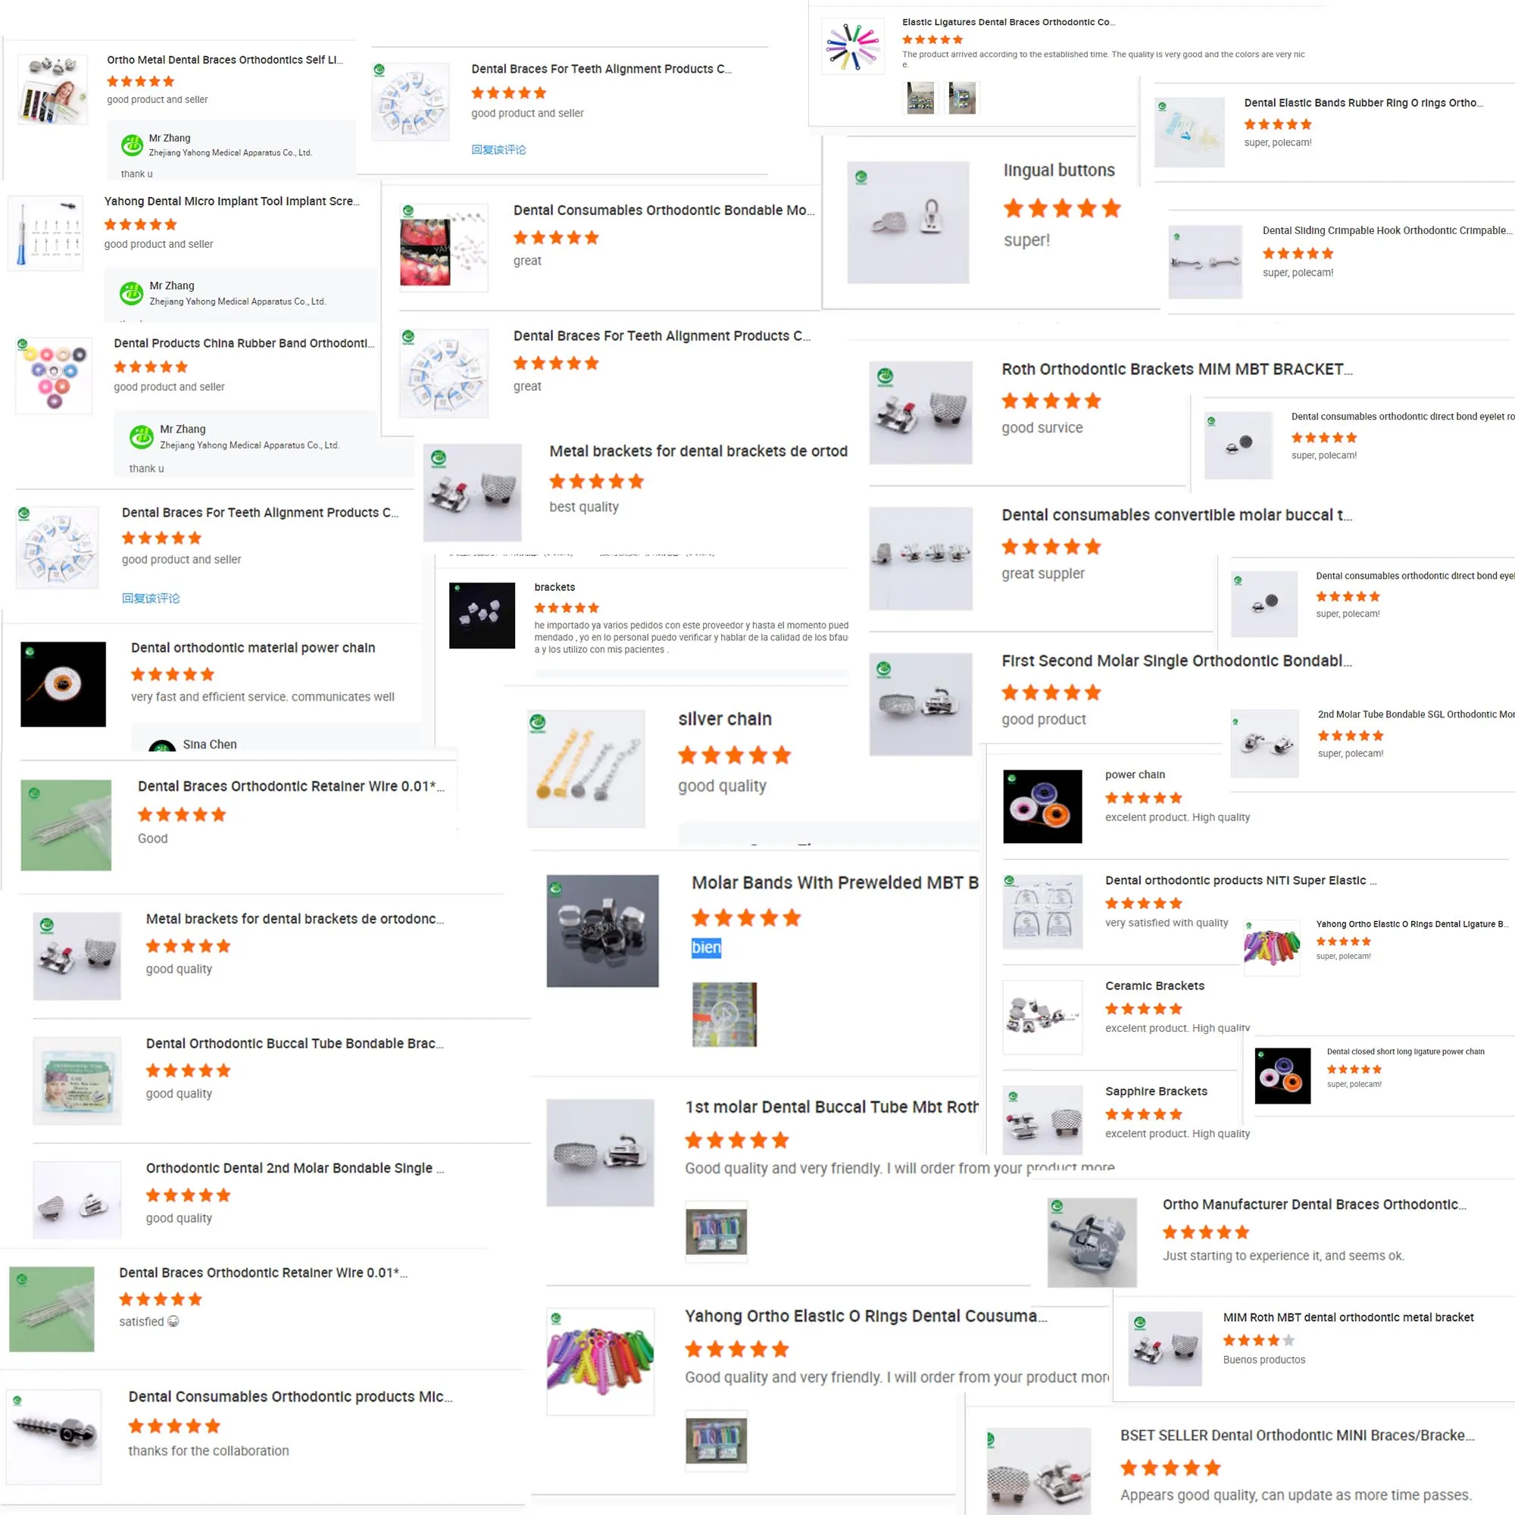Click Mr Zhang's green avatar under Ortho Metal review

132,145
